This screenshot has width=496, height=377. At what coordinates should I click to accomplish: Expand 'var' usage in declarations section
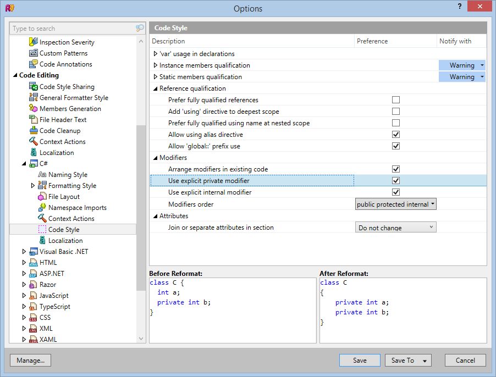(x=156, y=54)
